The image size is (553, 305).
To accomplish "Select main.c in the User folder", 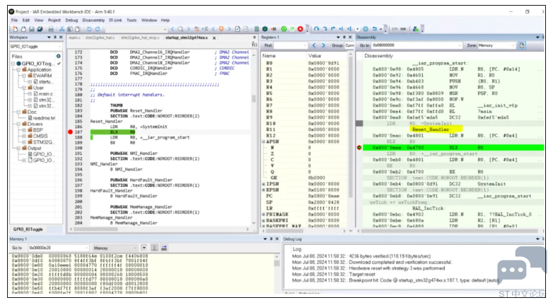I will 45,93.
